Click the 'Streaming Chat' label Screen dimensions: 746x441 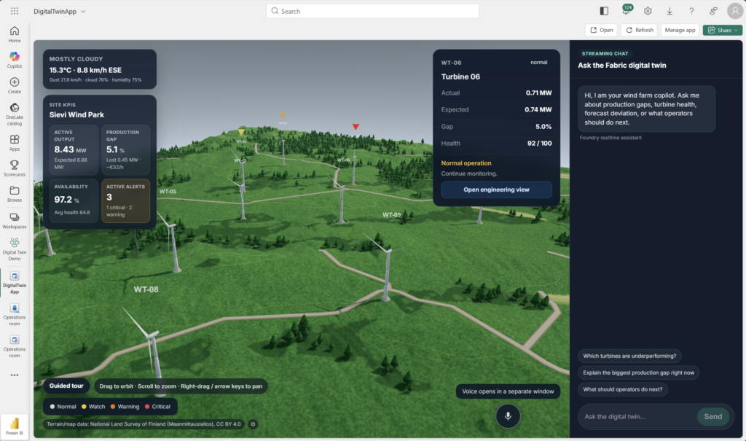(605, 53)
